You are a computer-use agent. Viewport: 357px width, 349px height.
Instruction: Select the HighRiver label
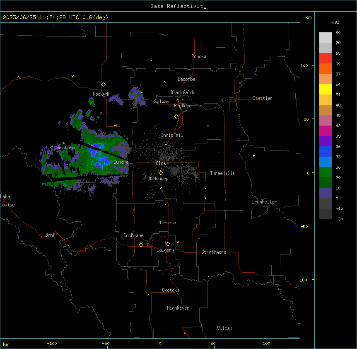[x=178, y=308]
